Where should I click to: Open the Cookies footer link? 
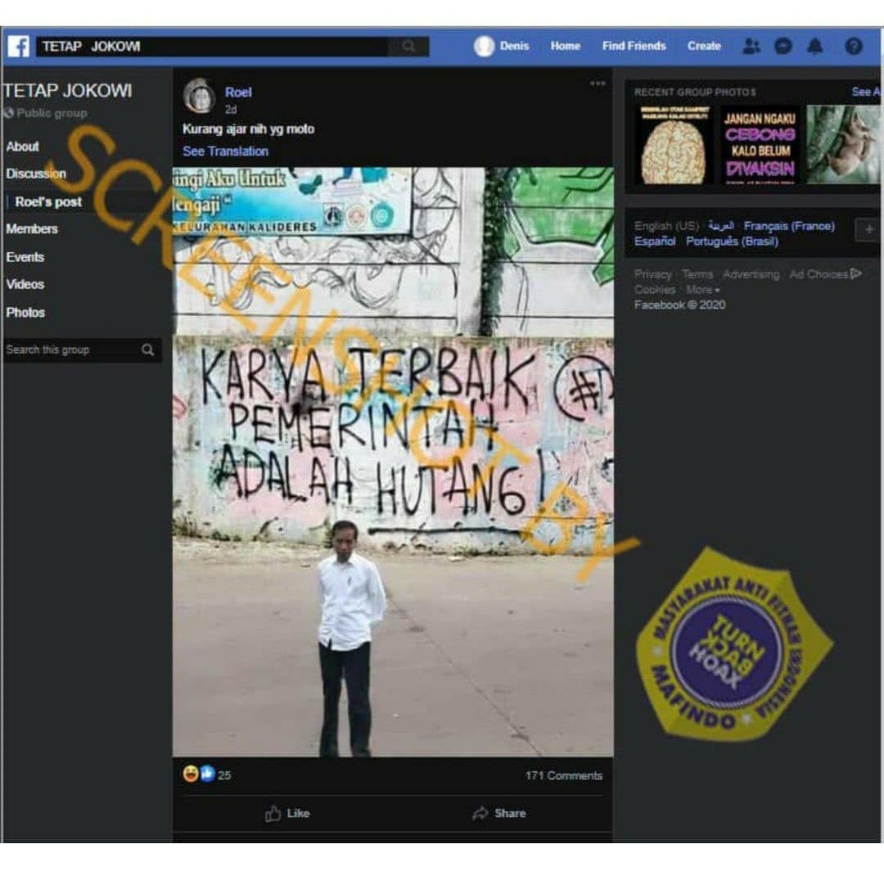(x=655, y=290)
